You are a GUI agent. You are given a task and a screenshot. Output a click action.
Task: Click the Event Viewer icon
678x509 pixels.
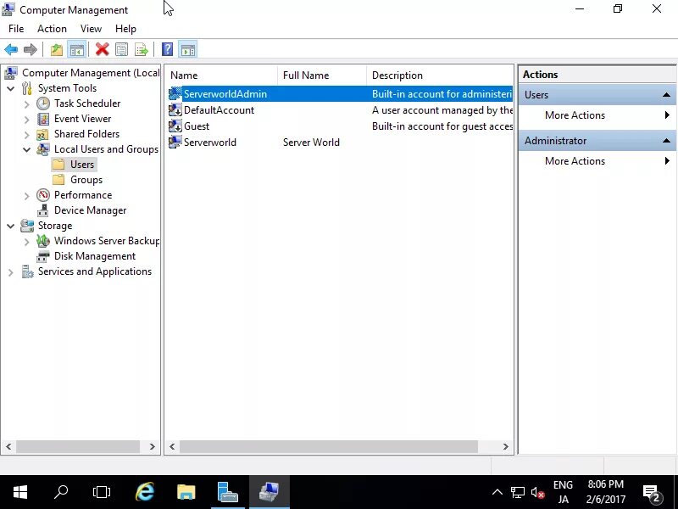(x=43, y=119)
